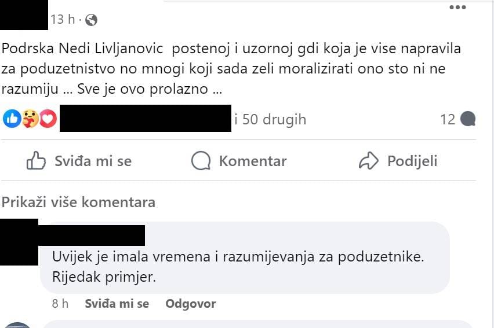Click the 8 h comment timestamp
Image resolution: width=494 pixels, height=328 pixels.
point(60,304)
